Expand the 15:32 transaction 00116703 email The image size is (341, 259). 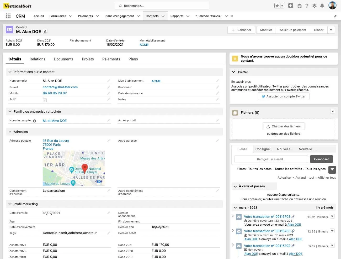coord(233,216)
